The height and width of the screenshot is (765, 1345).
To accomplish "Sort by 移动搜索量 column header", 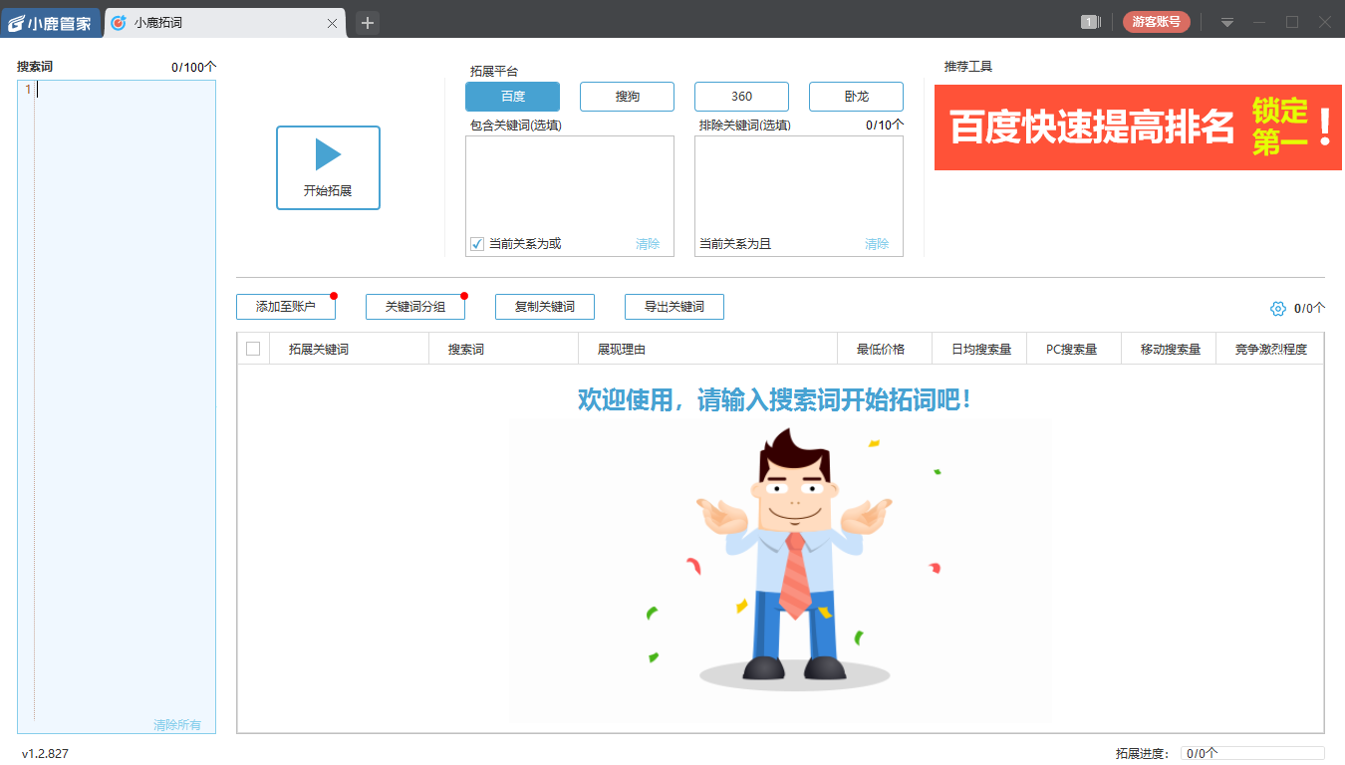I will (1169, 349).
